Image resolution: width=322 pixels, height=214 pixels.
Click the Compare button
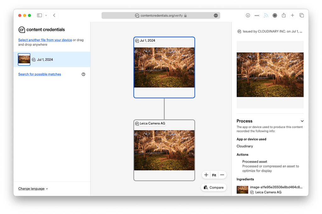pos(214,188)
